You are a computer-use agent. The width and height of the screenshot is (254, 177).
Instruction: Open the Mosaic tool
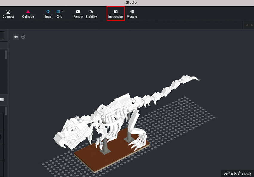click(x=132, y=14)
